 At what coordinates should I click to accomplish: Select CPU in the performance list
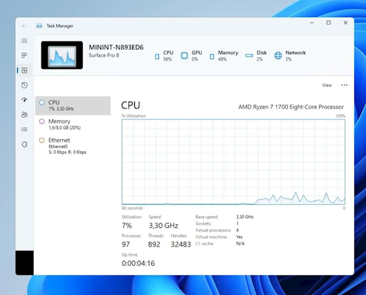73,105
